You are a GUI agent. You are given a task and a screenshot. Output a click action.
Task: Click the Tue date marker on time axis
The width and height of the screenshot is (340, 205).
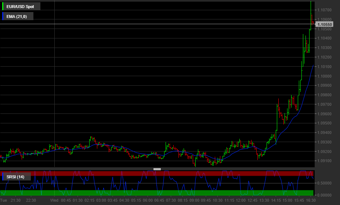point(3,200)
